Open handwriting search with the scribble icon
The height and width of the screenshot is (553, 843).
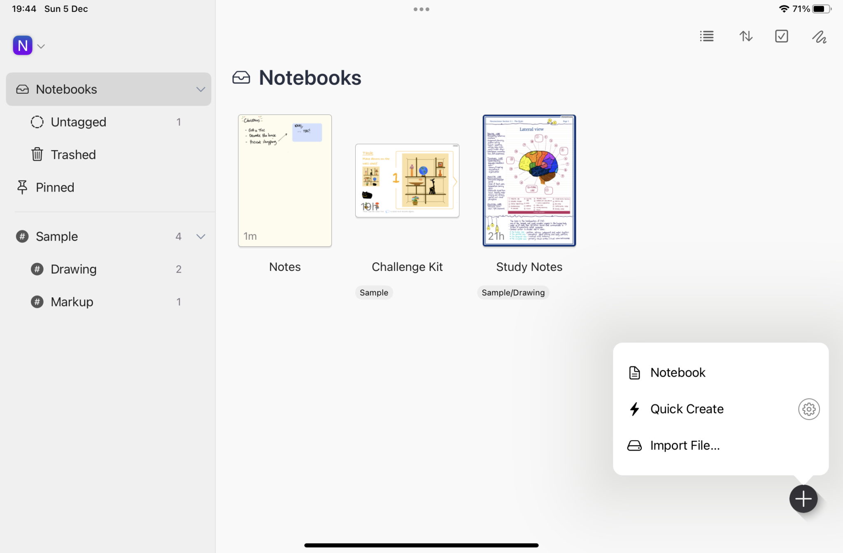[819, 37]
